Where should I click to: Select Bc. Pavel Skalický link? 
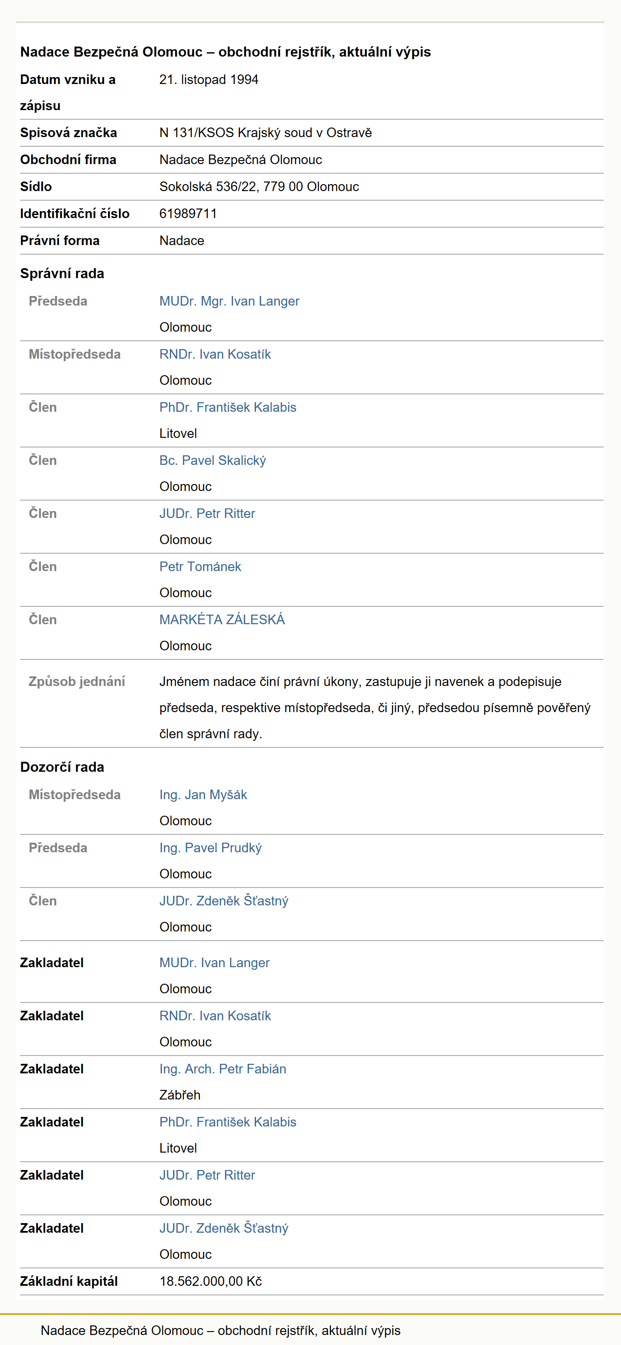click(x=213, y=461)
